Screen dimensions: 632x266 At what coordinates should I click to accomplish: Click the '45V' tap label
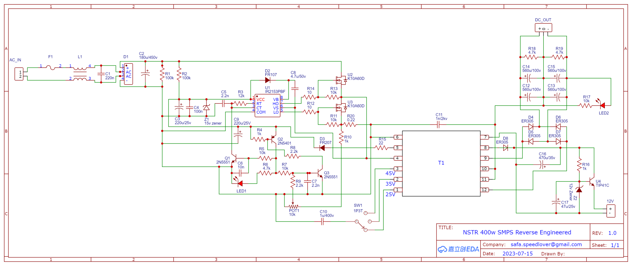390,173
